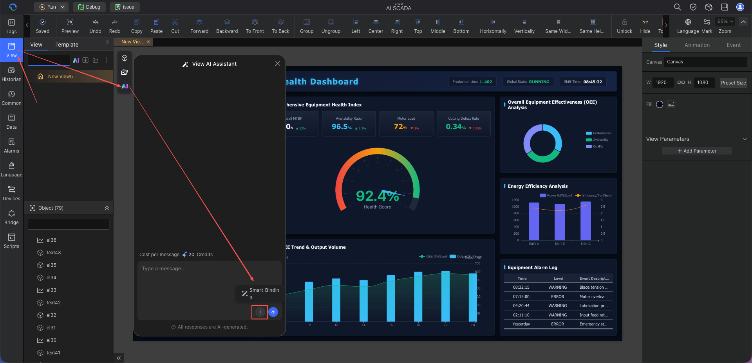Select the Ungroup toolbar tool
Image resolution: width=752 pixels, height=363 pixels.
point(331,26)
